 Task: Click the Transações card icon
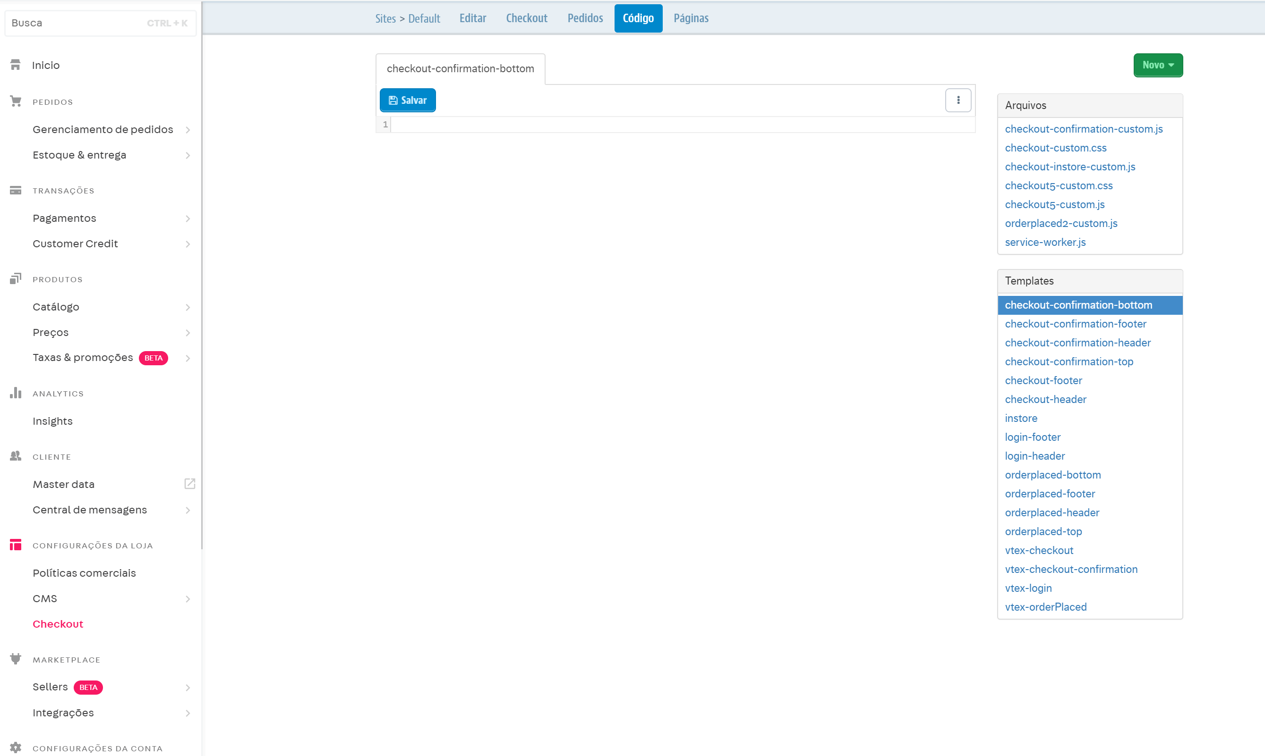[x=15, y=190]
